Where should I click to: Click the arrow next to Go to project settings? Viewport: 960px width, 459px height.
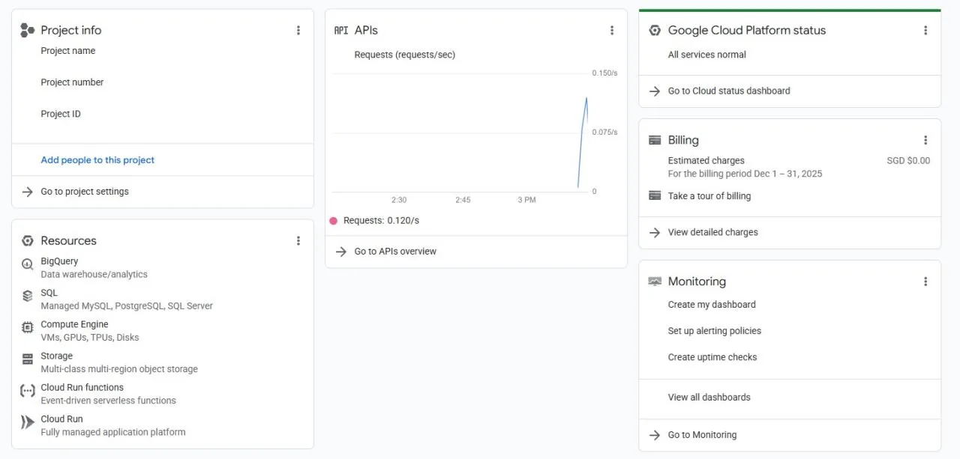[x=28, y=192]
